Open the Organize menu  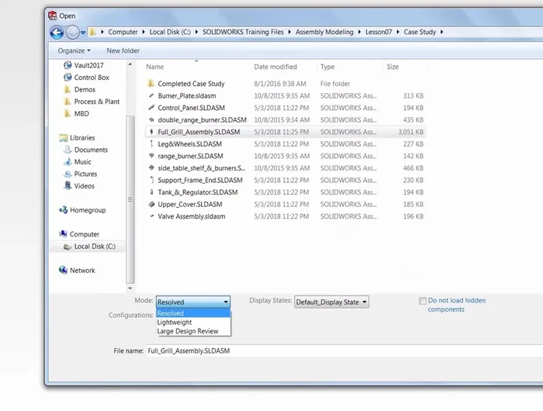tap(74, 50)
